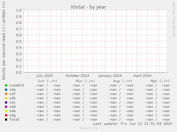Screen dimensions: 177x132
Task: Click the green nvme0n1 legend swatch
Action: (6, 85)
